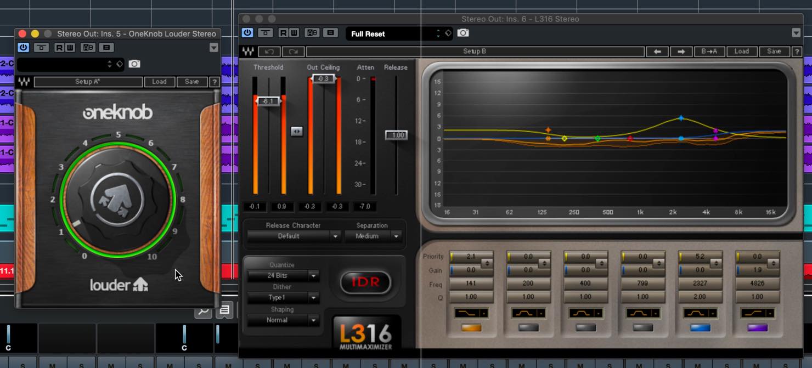
Task: Bypass the OneKnob Louder plugin with power button
Action: coord(23,48)
